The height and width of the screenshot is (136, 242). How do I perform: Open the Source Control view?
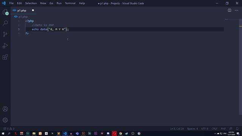5,34
